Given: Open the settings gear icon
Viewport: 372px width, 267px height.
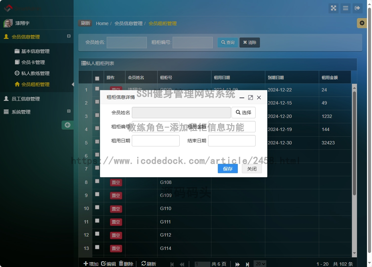Looking at the screenshot, I should (362, 23).
